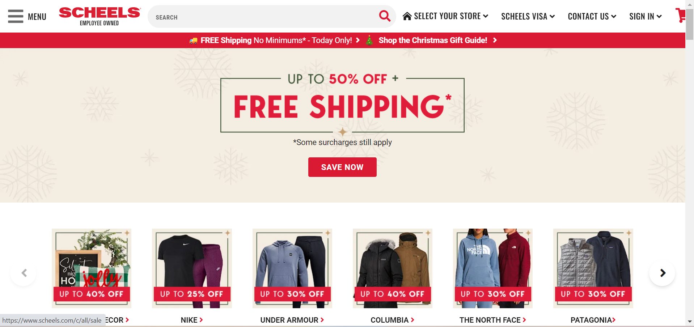Expand the Select Your Store dropdown

[446, 16]
